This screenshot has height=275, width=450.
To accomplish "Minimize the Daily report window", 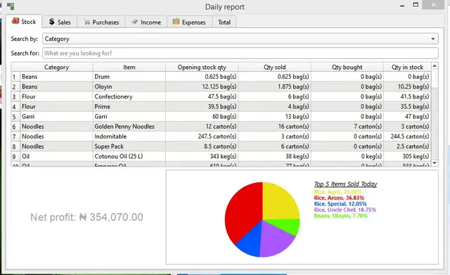I will (x=402, y=5).
